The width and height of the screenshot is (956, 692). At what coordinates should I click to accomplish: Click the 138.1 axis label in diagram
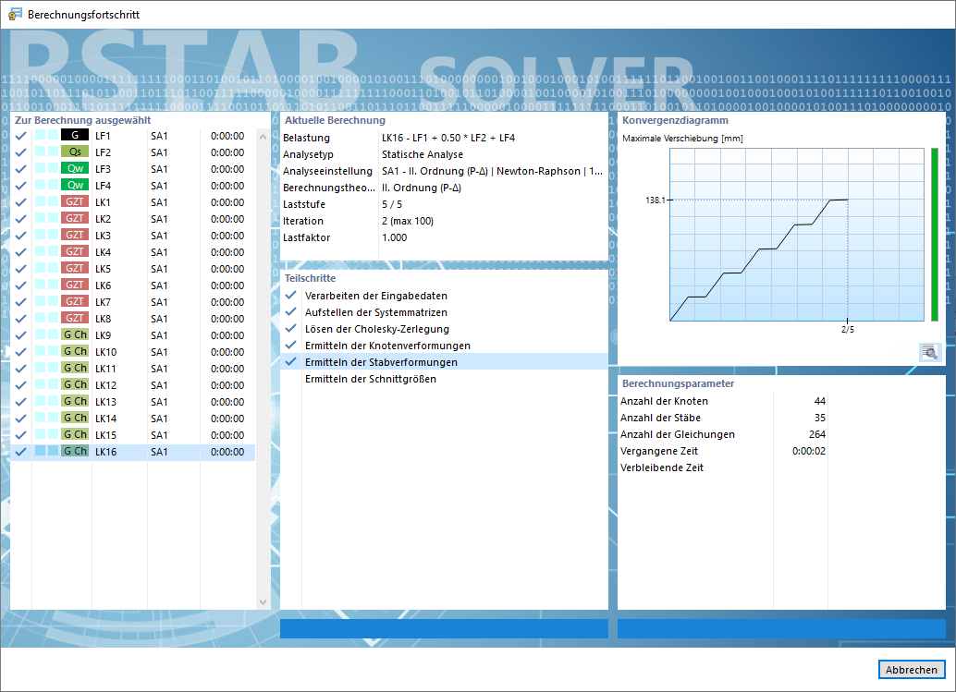(x=656, y=200)
